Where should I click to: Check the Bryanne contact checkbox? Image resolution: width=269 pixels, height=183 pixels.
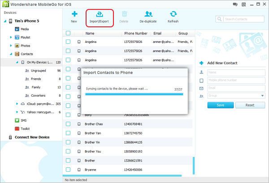[68, 170]
